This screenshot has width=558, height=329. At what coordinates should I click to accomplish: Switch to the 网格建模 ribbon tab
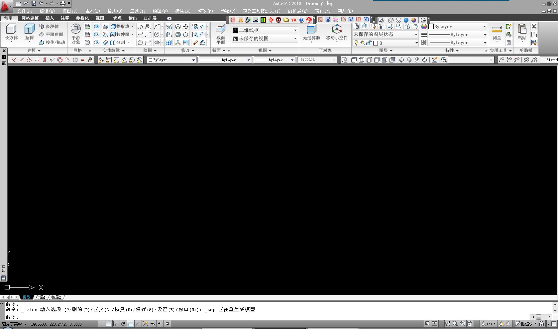tap(30, 18)
